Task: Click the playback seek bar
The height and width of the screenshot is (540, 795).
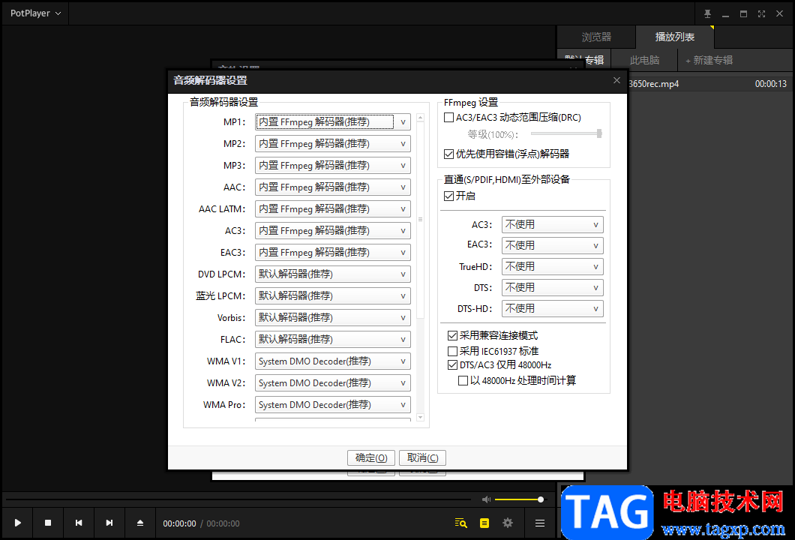Action: (x=238, y=499)
